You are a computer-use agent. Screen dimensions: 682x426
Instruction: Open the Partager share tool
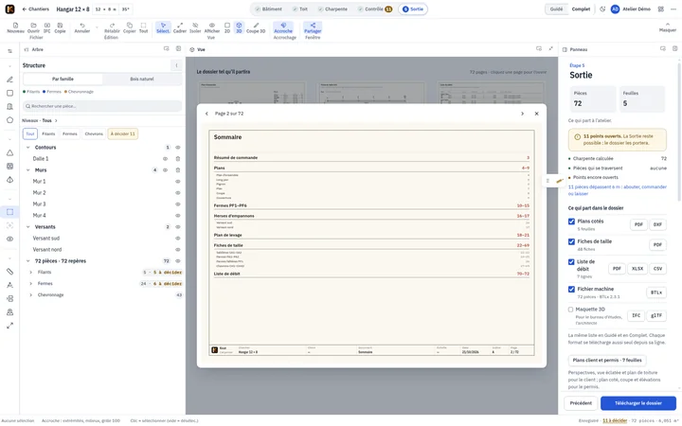tap(313, 27)
